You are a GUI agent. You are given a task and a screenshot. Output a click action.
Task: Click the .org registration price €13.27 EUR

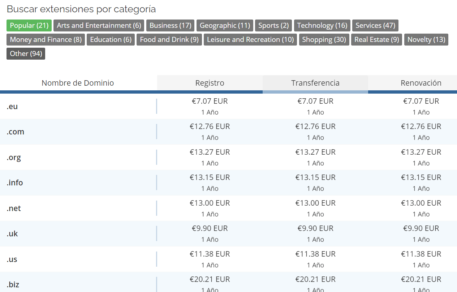point(210,152)
